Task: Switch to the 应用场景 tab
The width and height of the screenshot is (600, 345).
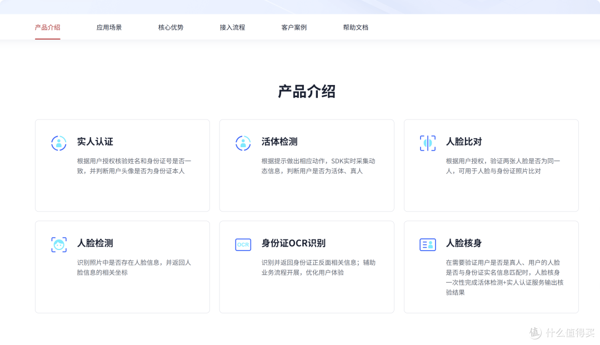Action: click(109, 28)
